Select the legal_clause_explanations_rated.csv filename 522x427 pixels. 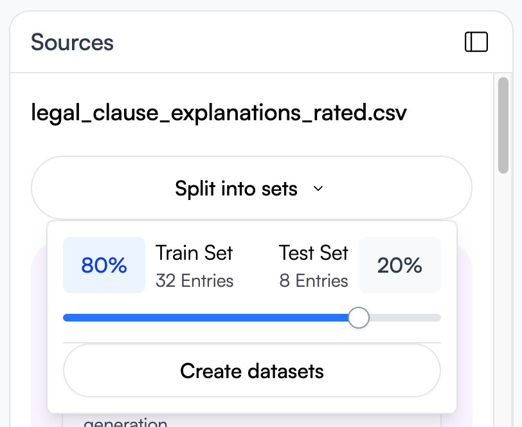pos(219,112)
